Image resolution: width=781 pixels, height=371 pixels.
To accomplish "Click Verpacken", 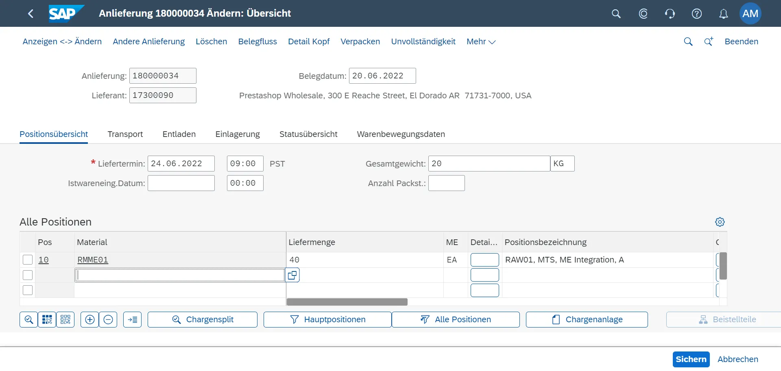I will (360, 41).
